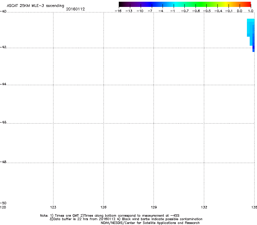This screenshot has width=257, height=225.
Task: Click the 120 longitude axis label
Action: coord(3,207)
